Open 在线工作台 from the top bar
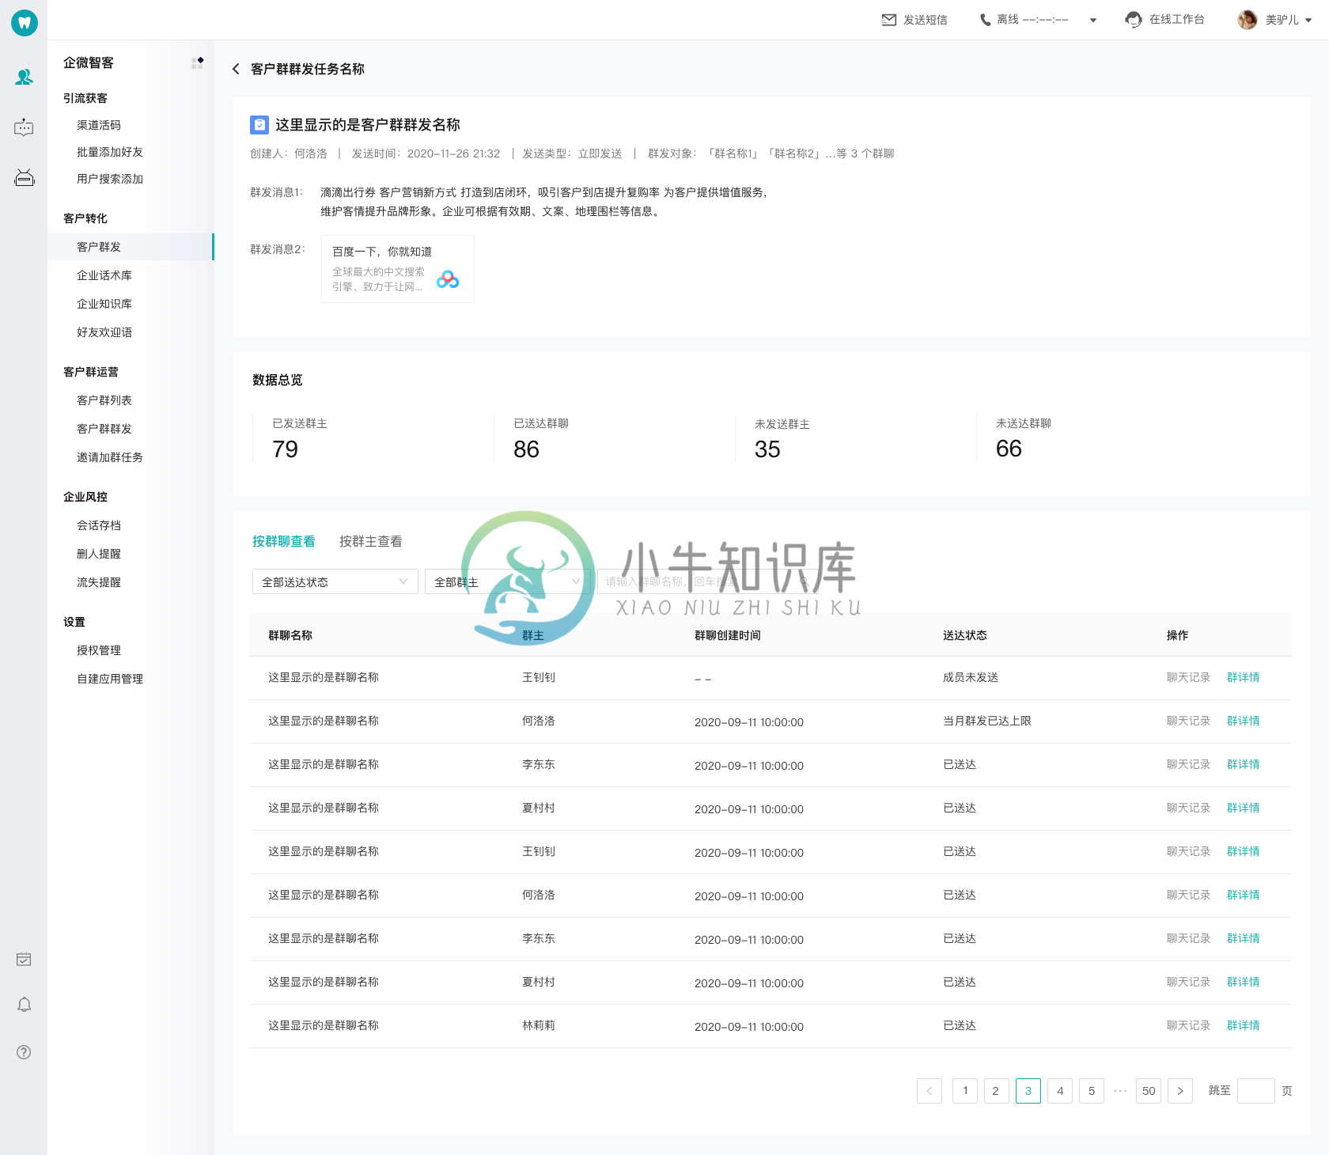1329x1155 pixels. pos(1177,20)
